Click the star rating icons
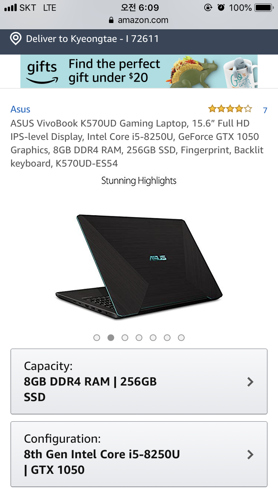 click(230, 109)
